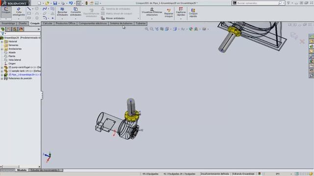Click Convertir entidades tool
This screenshot has height=176, width=314.
pos(76,12)
